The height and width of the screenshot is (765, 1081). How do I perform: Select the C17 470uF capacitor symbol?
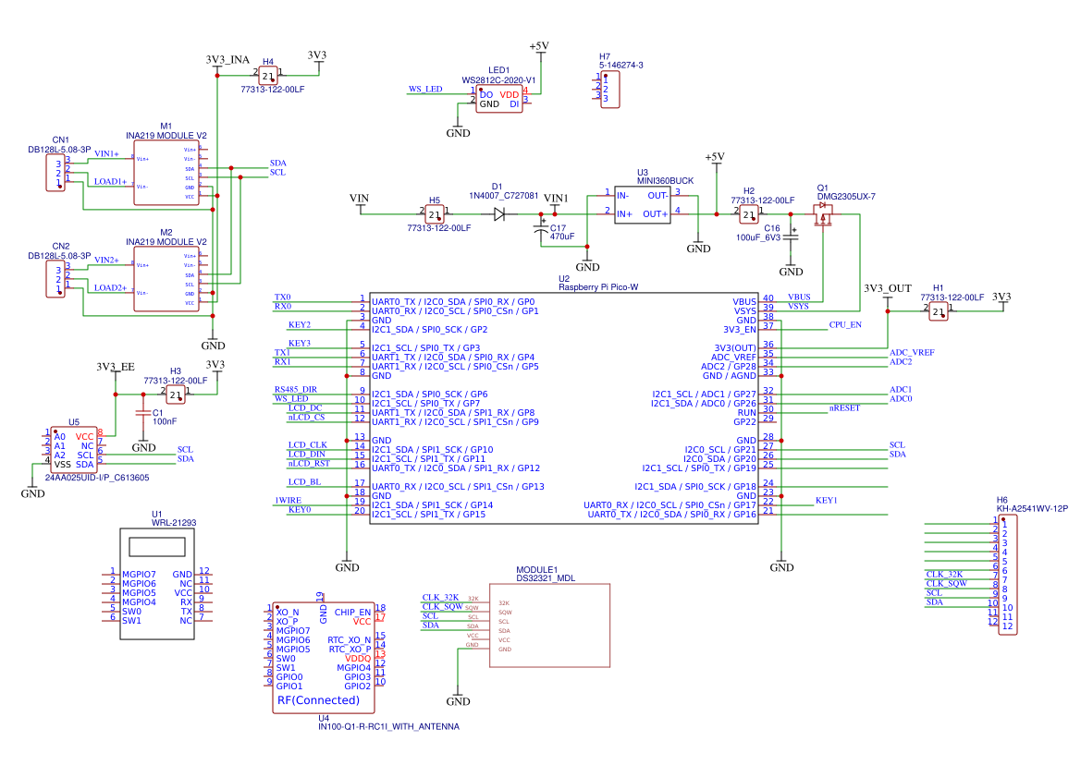(542, 231)
